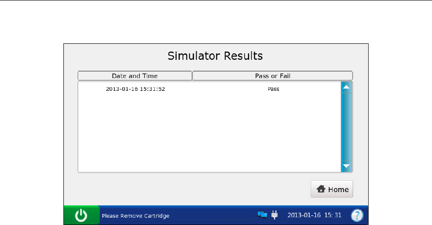Image resolution: width=432 pixels, height=225 pixels.
Task: Click the status bar date and time 2013-01-16 15:31
Action: pyautogui.click(x=314, y=215)
